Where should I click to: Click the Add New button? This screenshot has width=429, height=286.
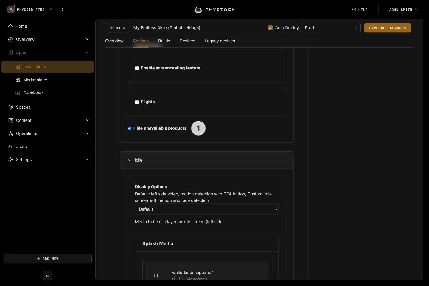coord(48,259)
